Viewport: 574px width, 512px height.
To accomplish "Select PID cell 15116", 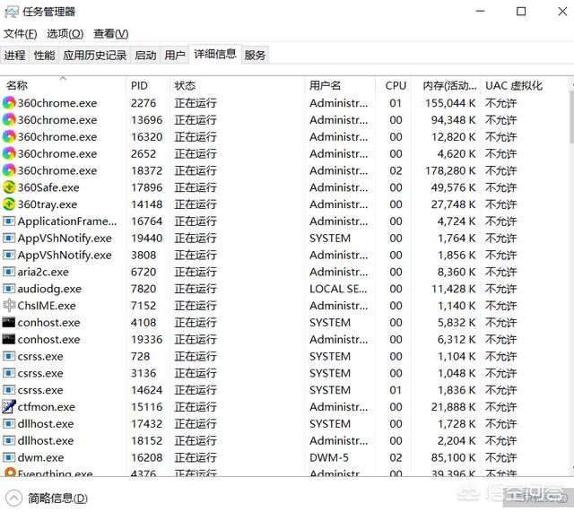I will coord(146,407).
